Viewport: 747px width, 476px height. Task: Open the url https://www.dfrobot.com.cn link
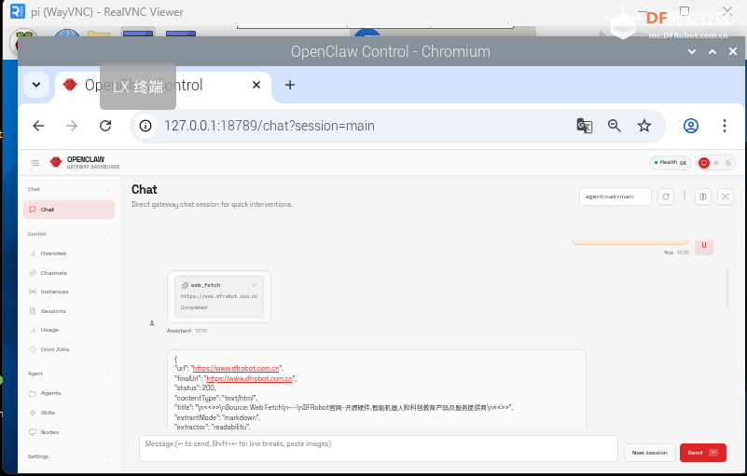tap(236, 369)
